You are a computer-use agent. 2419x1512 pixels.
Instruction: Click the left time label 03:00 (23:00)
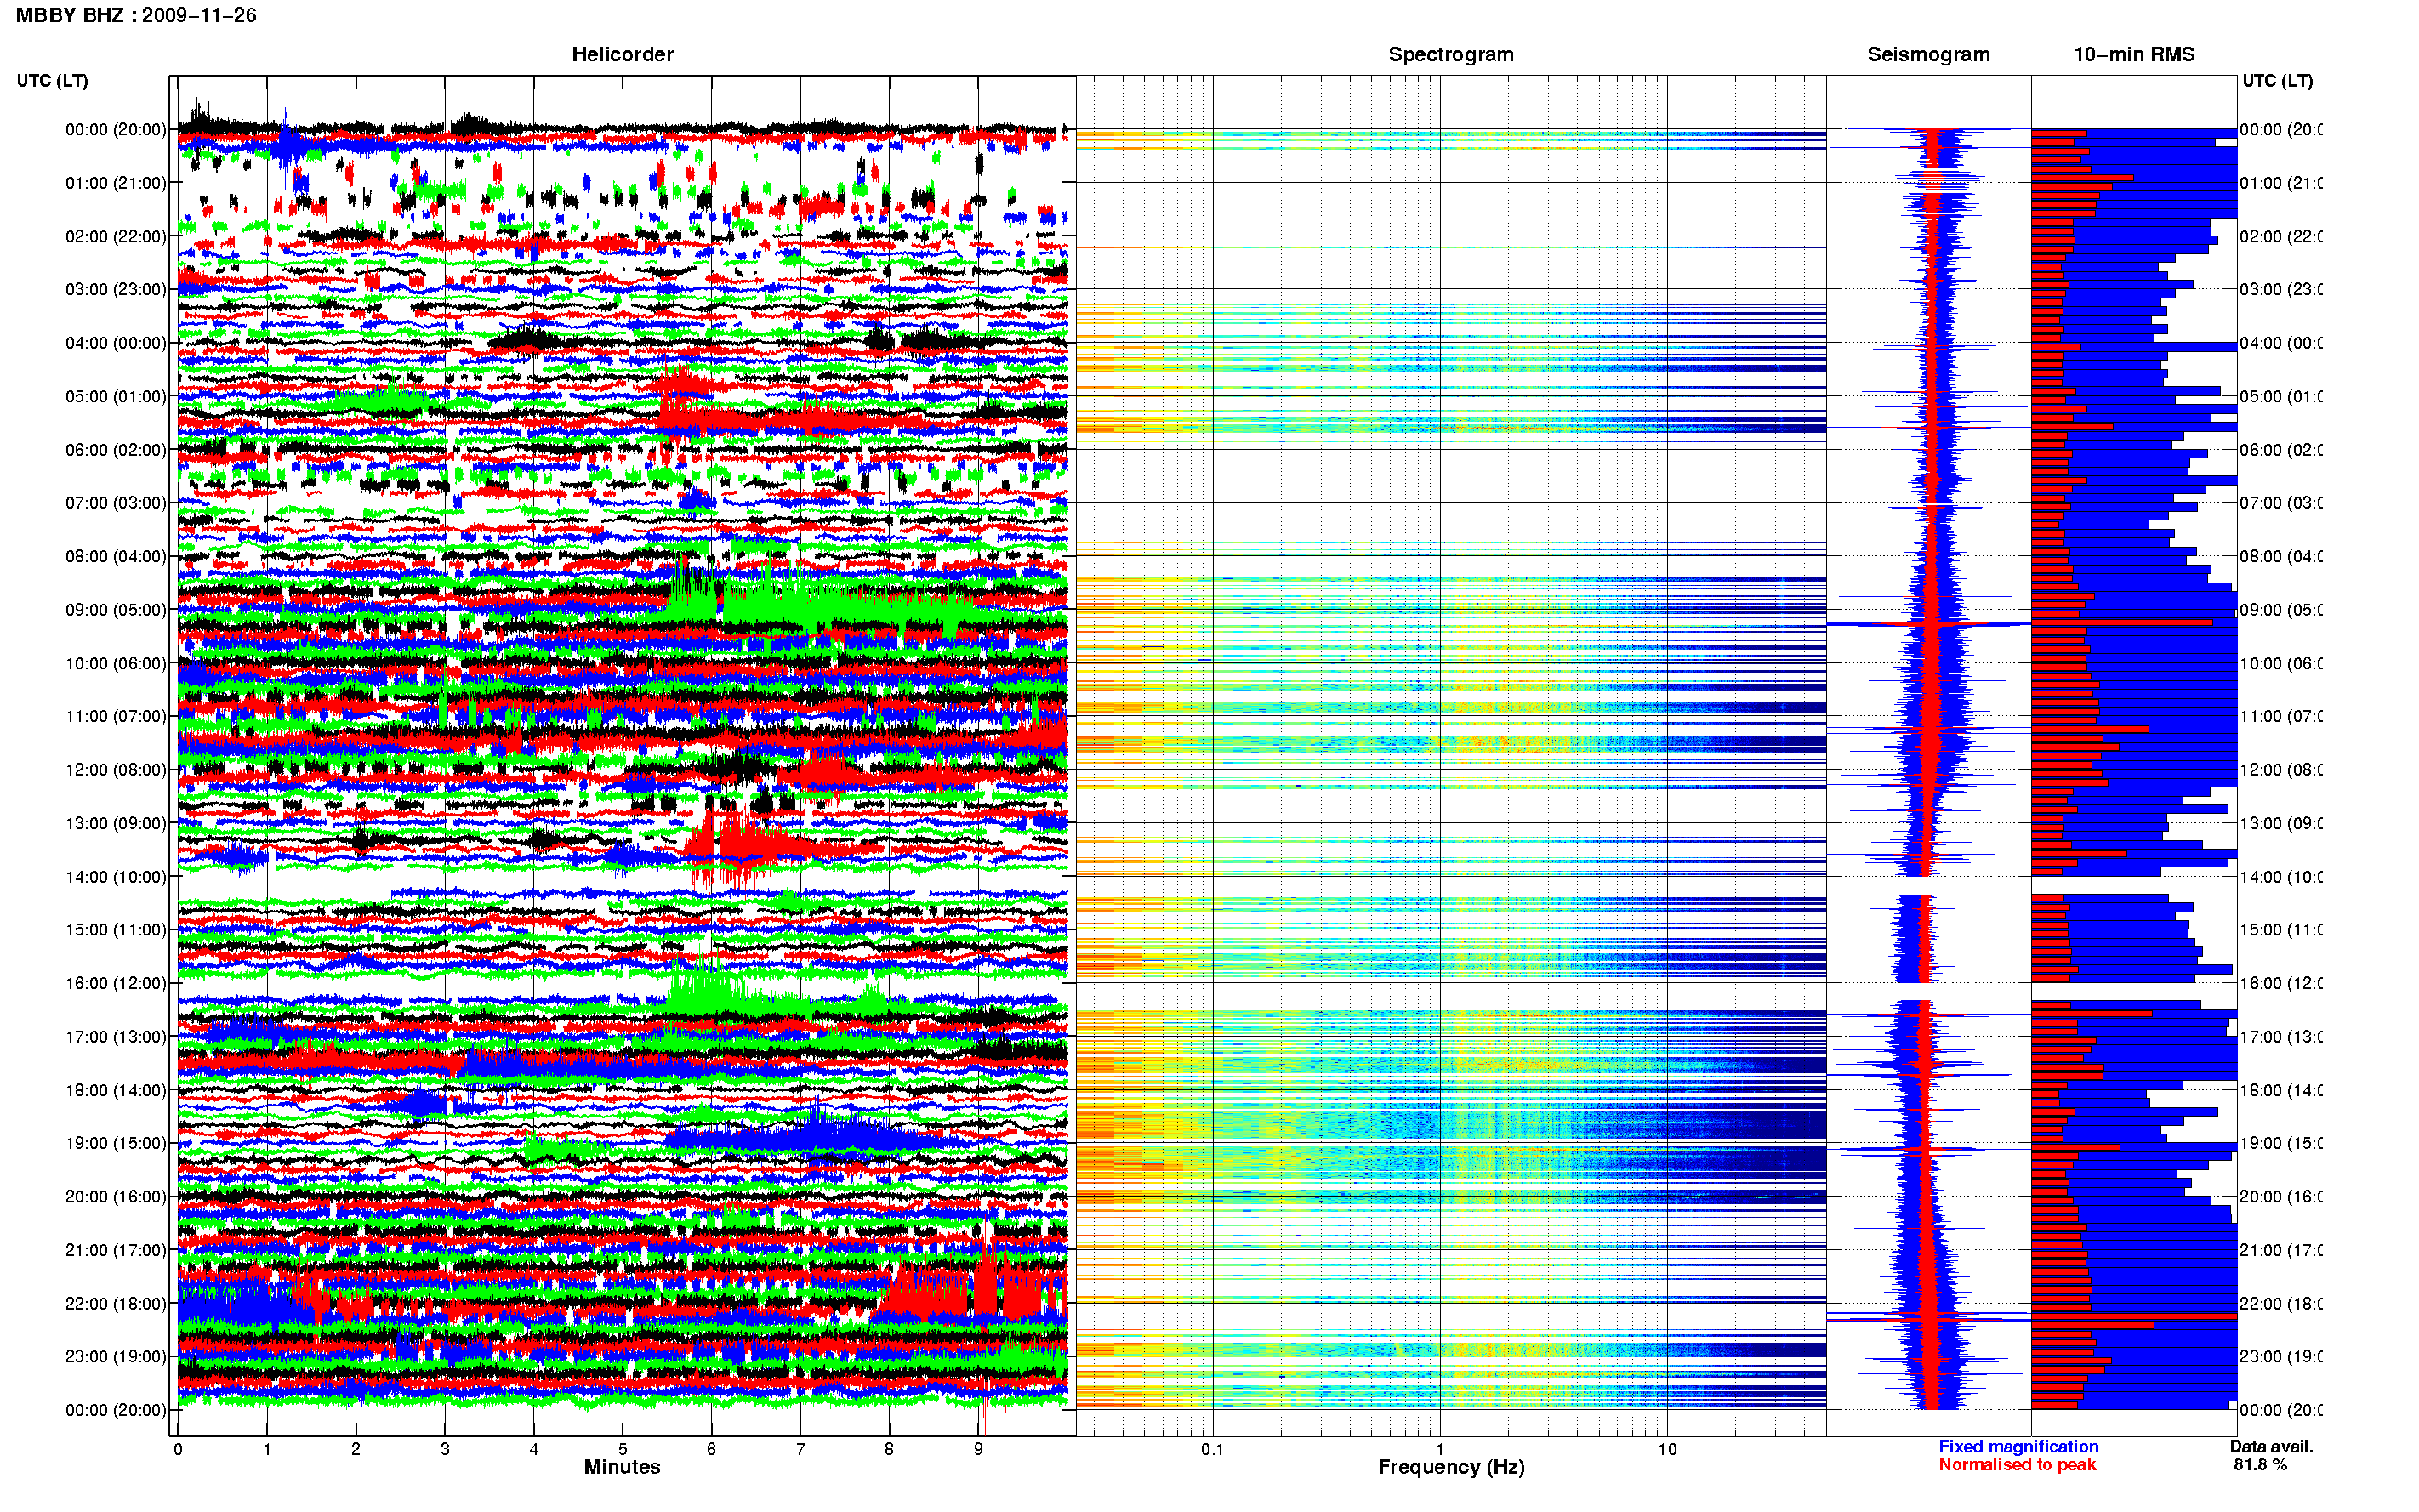click(x=116, y=289)
